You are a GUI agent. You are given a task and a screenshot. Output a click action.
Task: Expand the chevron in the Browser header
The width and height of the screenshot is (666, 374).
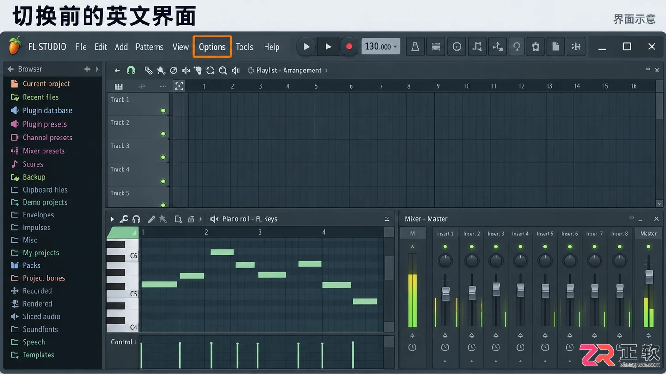coord(97,69)
